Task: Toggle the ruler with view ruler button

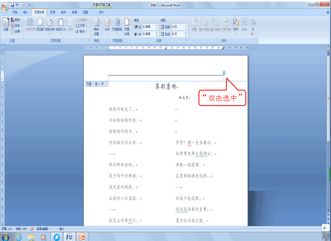Action: pos(328,49)
